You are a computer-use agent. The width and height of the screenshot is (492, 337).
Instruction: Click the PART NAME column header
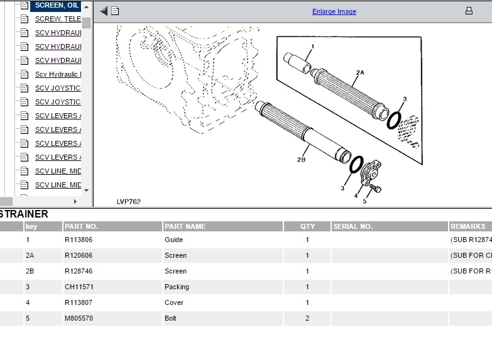(x=185, y=226)
